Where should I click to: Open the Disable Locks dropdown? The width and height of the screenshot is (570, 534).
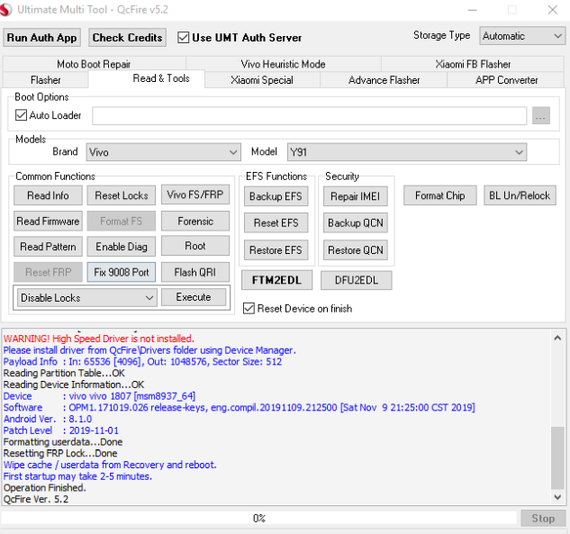(x=87, y=298)
